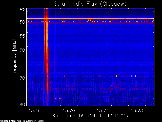Click the 55 frequency tick label
The width and height of the screenshot is (162, 122).
point(22,36)
